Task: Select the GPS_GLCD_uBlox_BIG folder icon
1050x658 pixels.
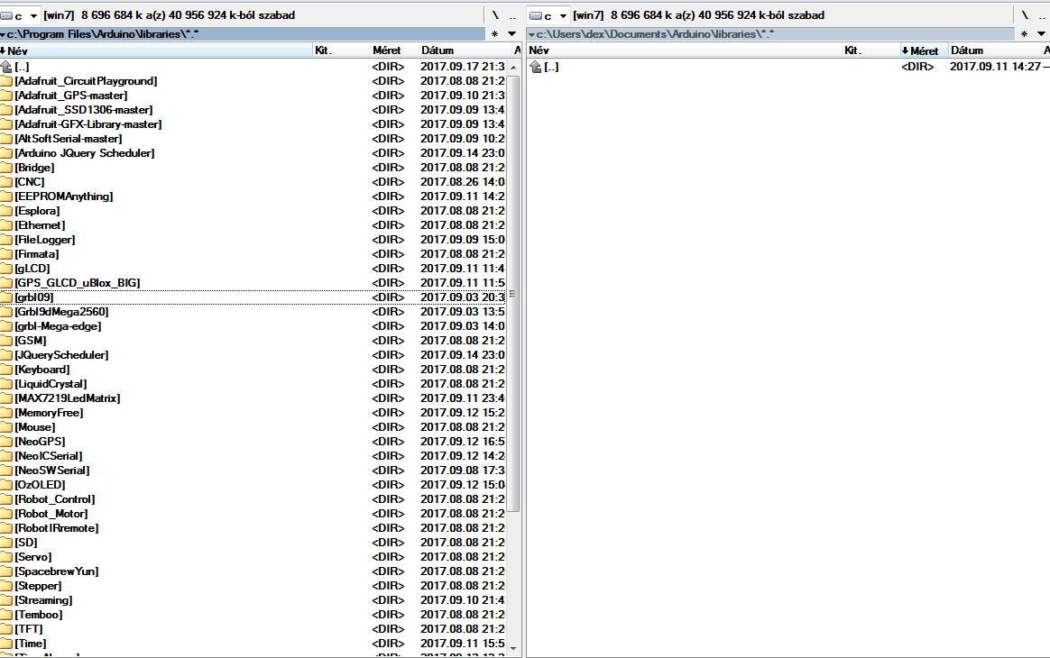Action: pyautogui.click(x=6, y=283)
